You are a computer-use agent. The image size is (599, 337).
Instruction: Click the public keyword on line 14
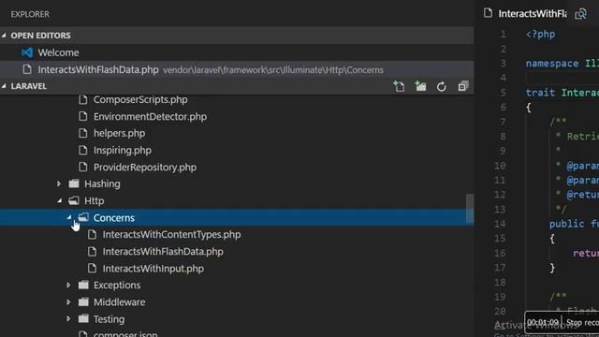[566, 224]
